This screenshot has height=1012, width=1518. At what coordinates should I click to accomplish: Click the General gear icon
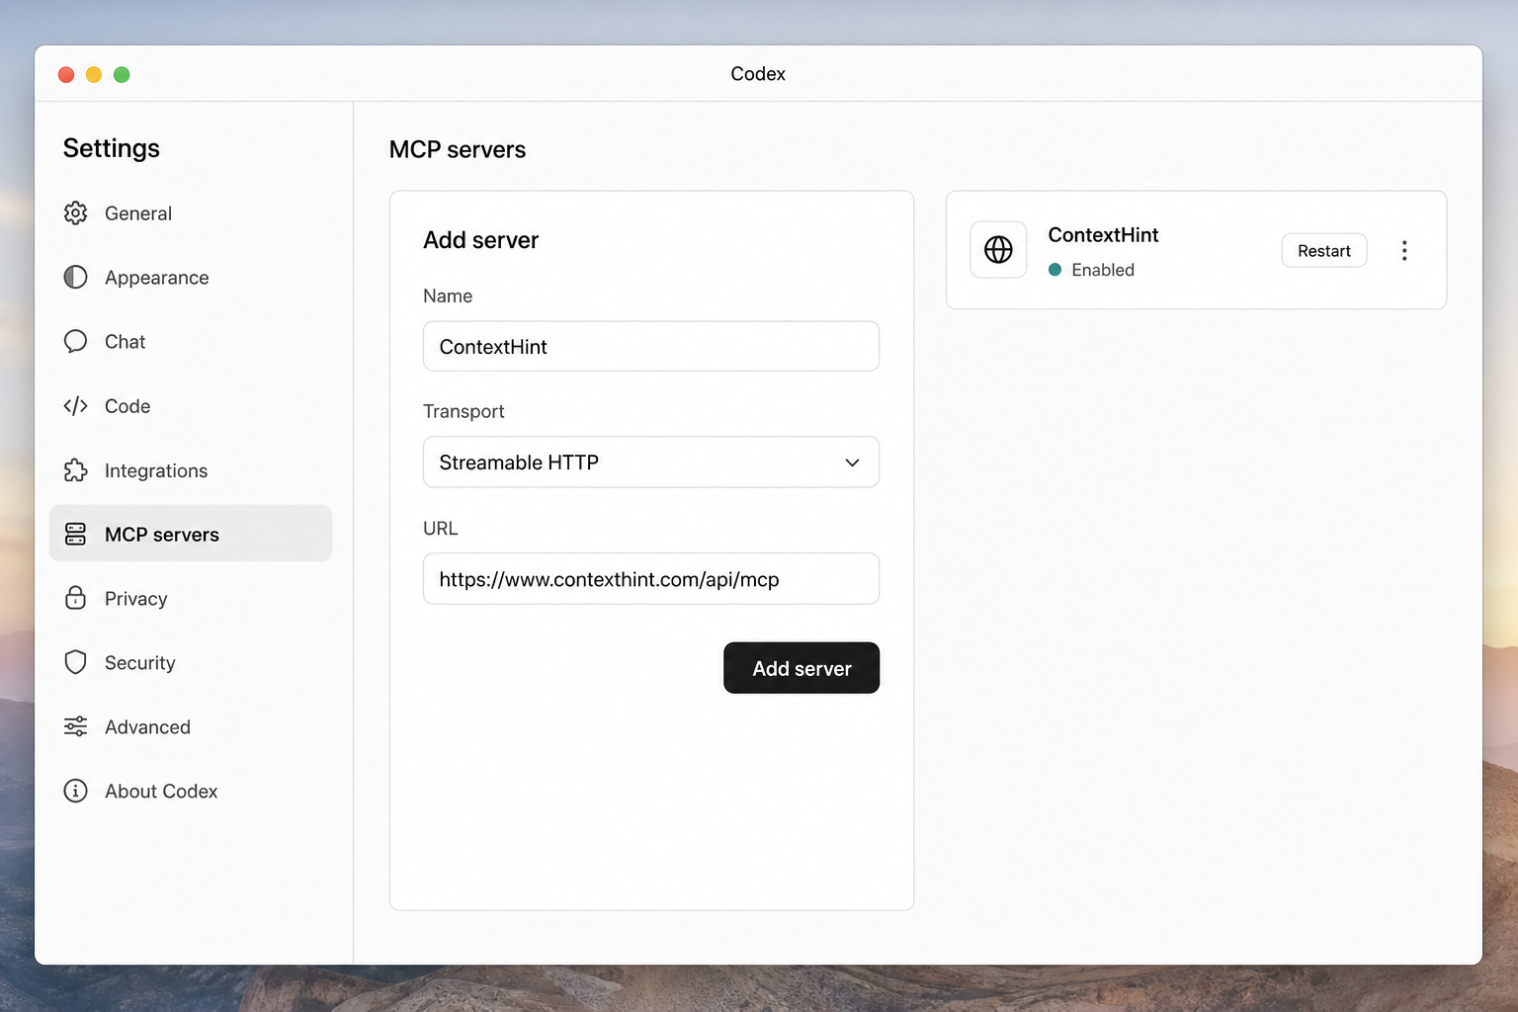pyautogui.click(x=75, y=213)
